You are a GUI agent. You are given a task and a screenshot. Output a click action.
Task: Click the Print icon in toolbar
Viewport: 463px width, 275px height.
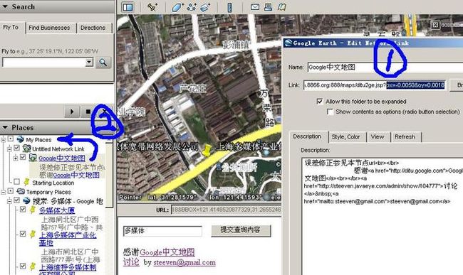[x=268, y=7]
